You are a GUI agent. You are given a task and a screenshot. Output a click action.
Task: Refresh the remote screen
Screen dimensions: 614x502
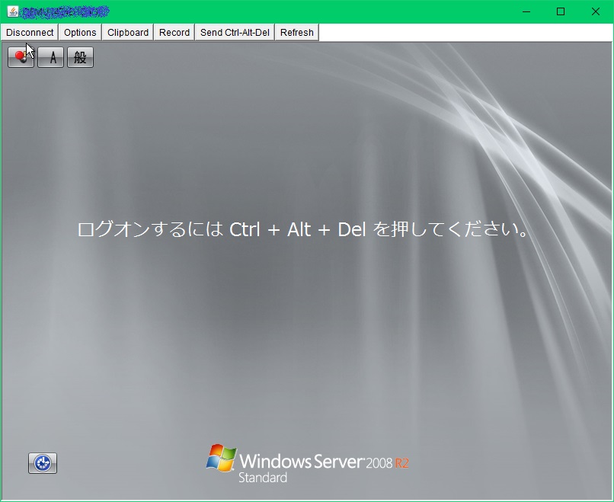pyautogui.click(x=297, y=33)
